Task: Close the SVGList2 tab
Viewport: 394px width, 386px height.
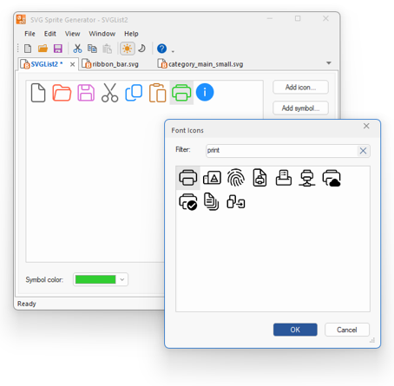Action: [x=73, y=64]
